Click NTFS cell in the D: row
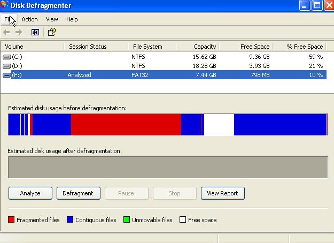 point(138,66)
